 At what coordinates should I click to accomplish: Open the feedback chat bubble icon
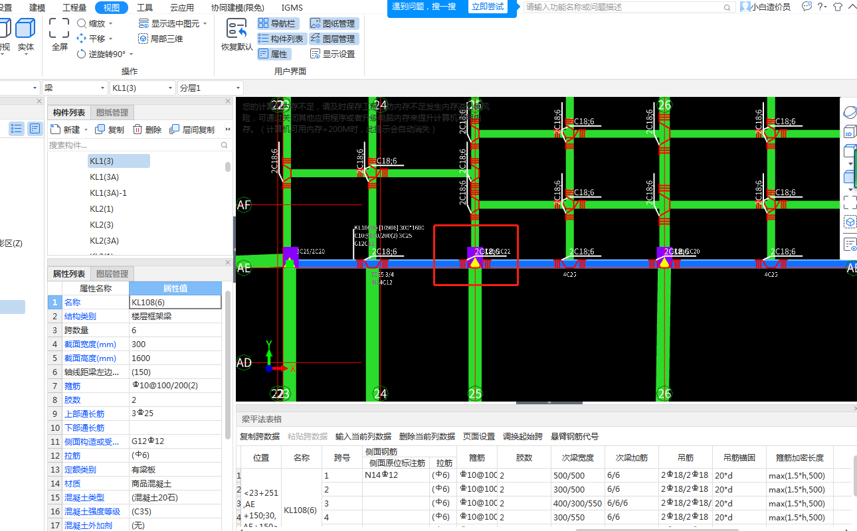pos(807,7)
